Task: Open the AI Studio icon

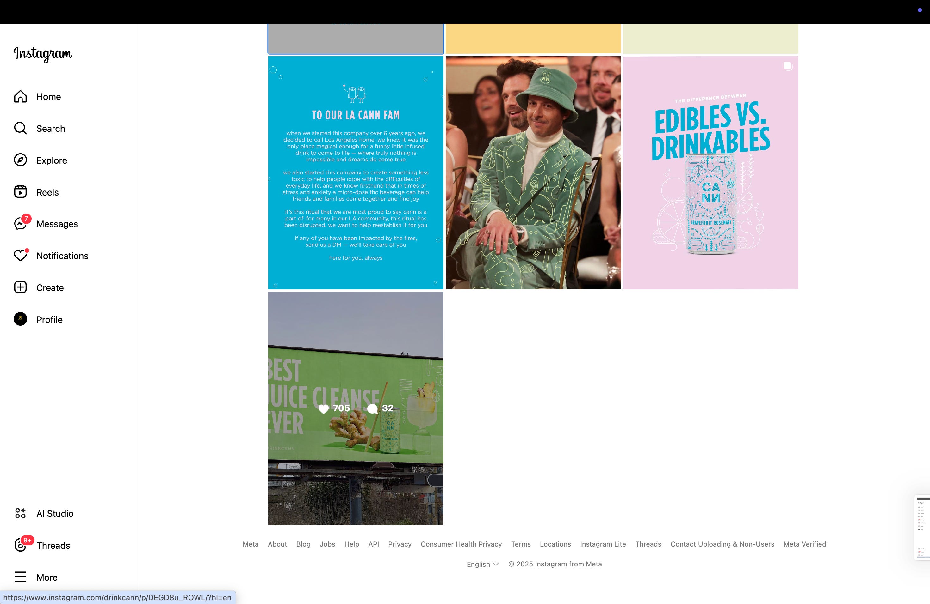Action: (x=20, y=513)
